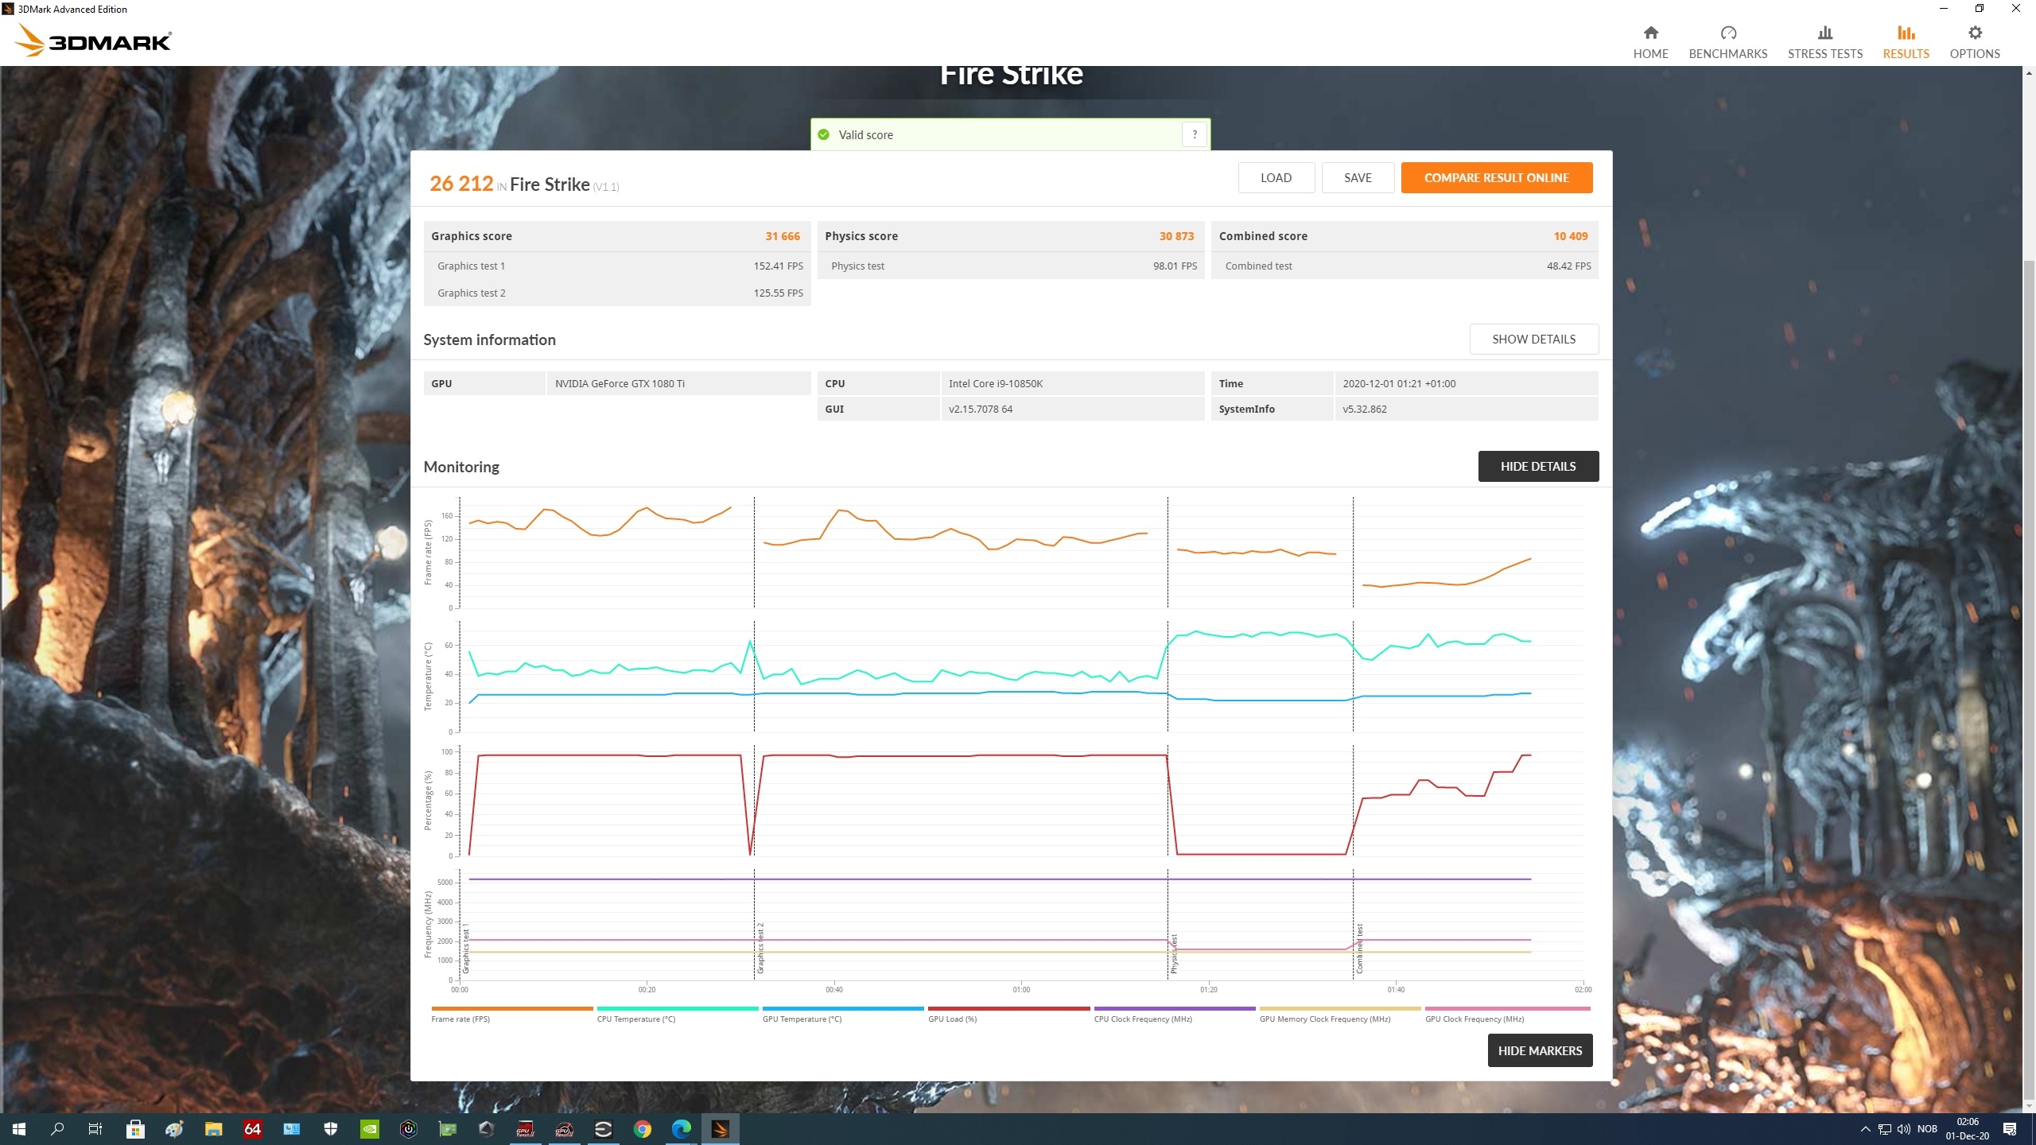Open the Paint palette app on taskbar
Screen dimensions: 2036x1145
pos(174,1129)
